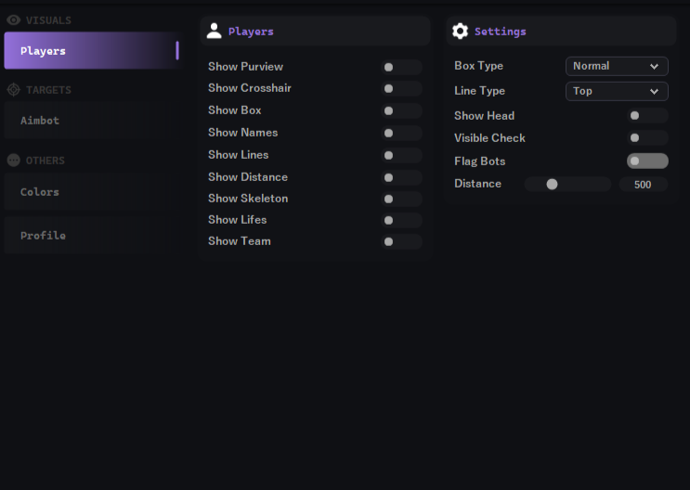Open the Profile page

click(x=90, y=236)
